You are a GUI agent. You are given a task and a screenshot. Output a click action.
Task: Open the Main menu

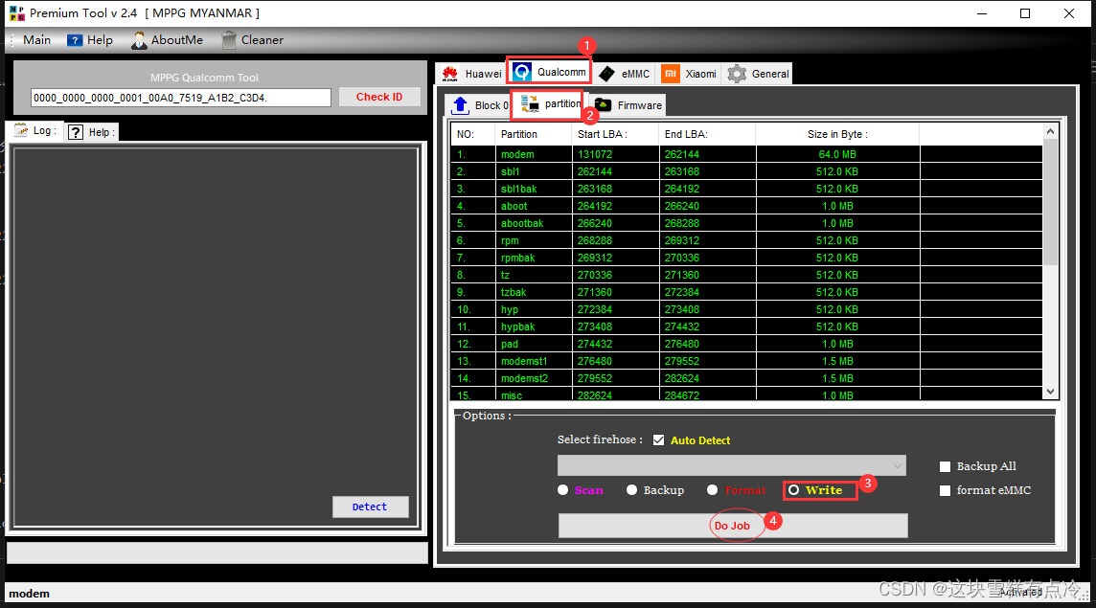coord(36,40)
